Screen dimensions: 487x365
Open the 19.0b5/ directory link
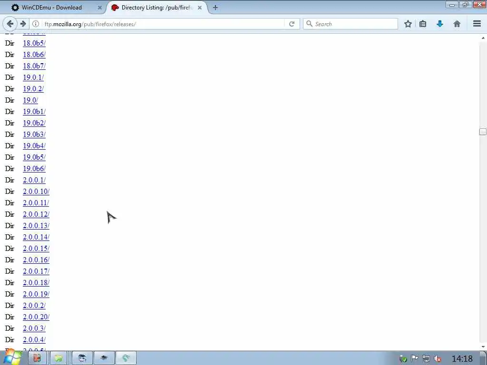point(34,157)
